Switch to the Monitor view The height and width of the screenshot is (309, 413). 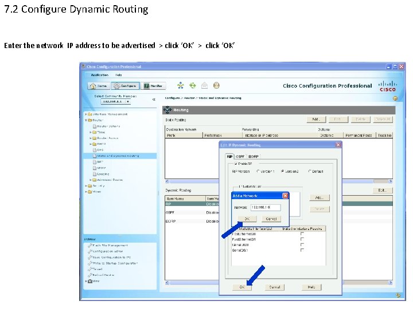pos(153,86)
